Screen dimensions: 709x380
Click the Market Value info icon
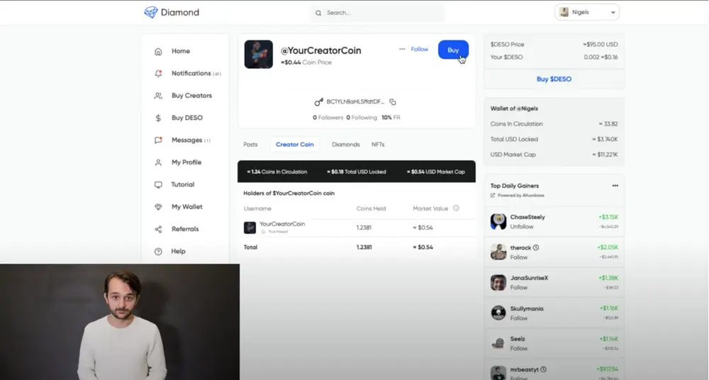coord(456,208)
